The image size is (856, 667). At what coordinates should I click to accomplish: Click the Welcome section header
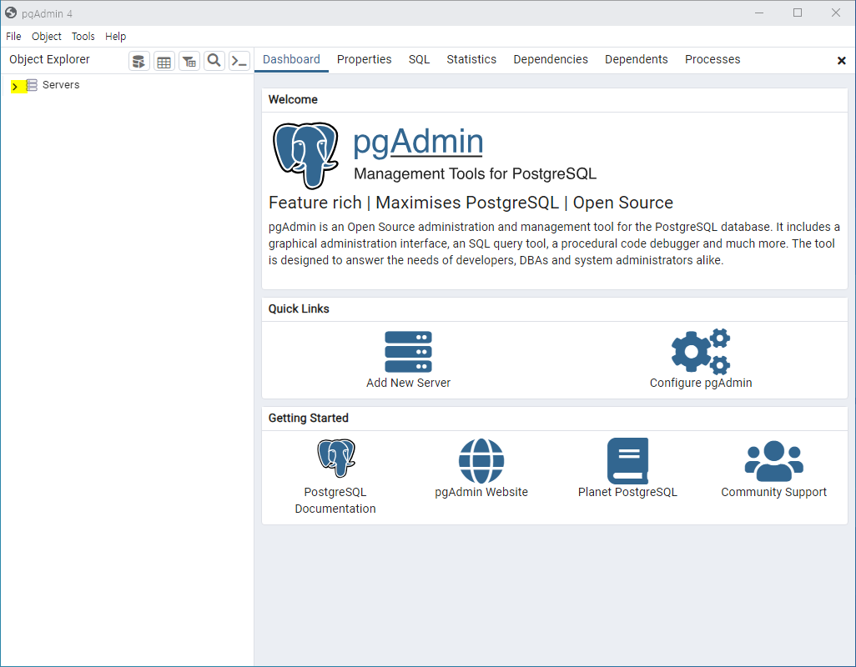[293, 100]
